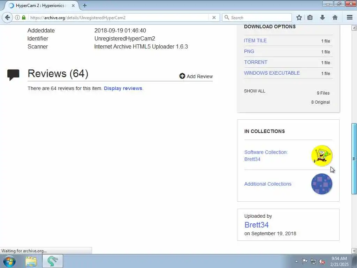Image resolution: width=357 pixels, height=268 pixels.
Task: Open the Windows Start menu orb
Action: [9, 261]
